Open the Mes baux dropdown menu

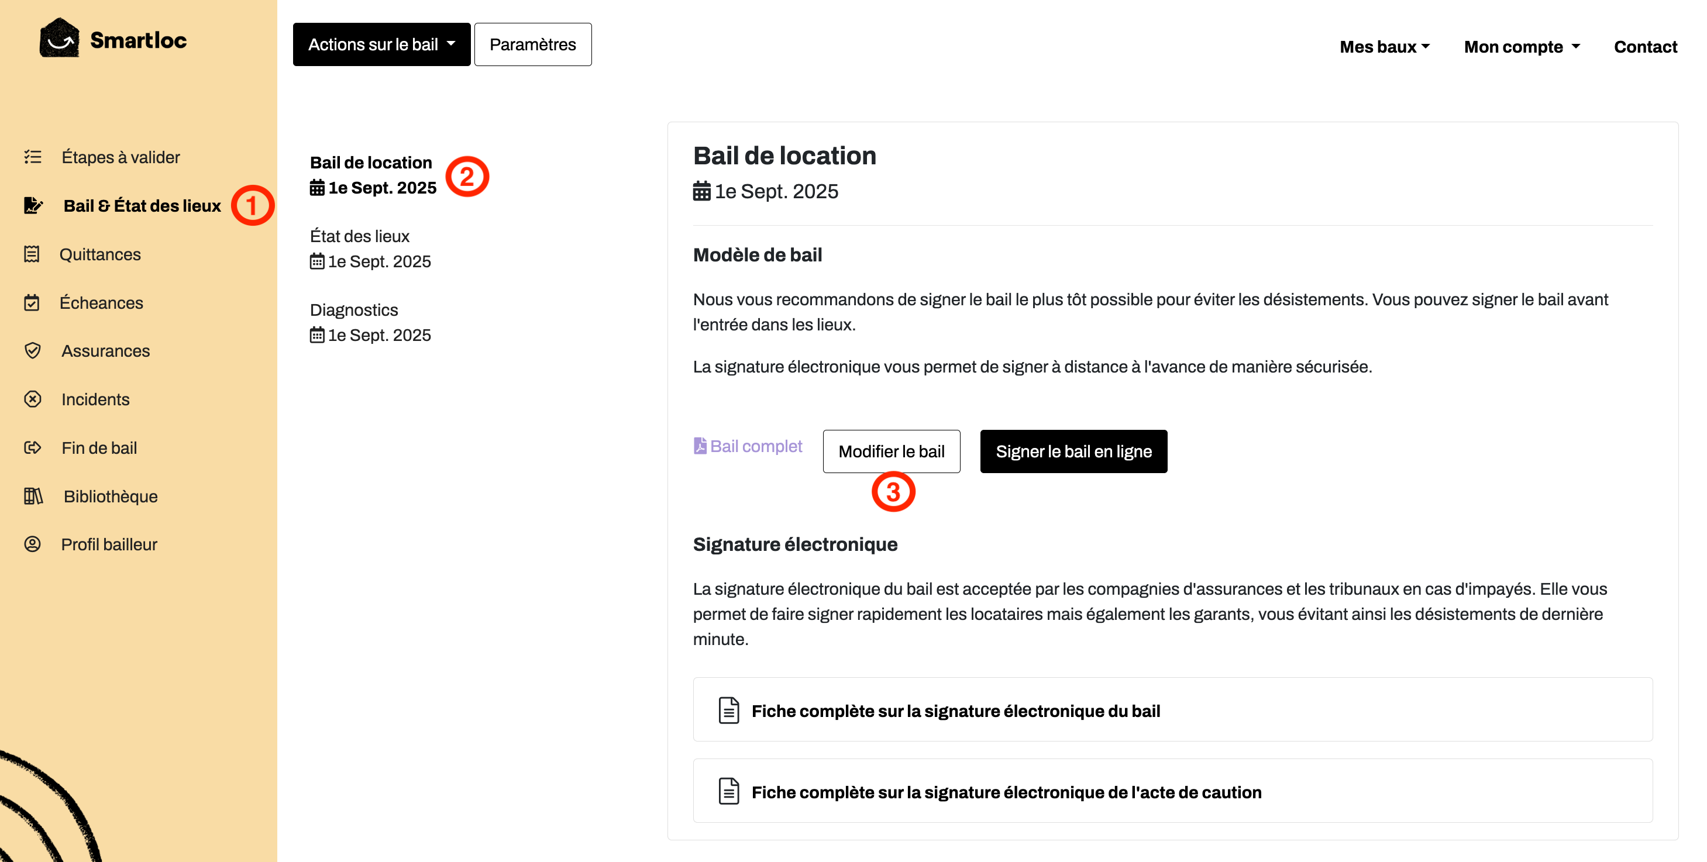1384,46
